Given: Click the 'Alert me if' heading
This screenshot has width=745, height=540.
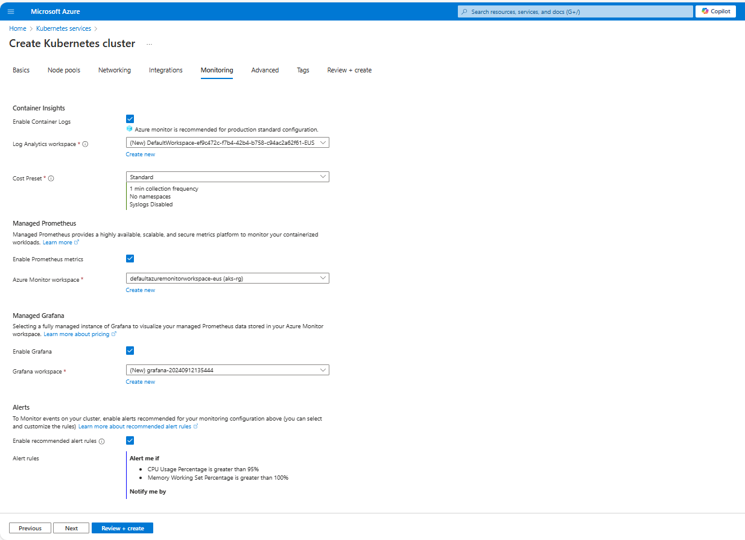Looking at the screenshot, I should [144, 459].
